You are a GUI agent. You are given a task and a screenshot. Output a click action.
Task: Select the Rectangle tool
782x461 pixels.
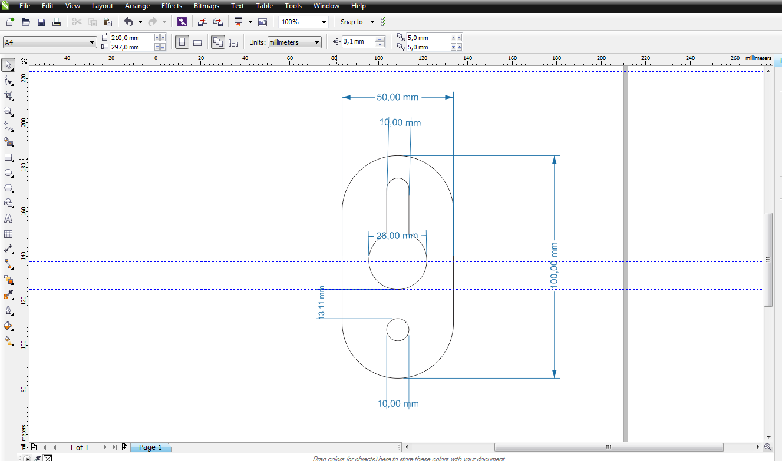pyautogui.click(x=8, y=157)
